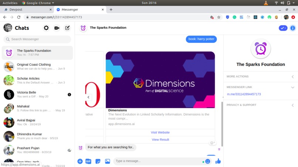The image size is (298, 167).
Task: Select the Messenger tab
Action: 80,10
